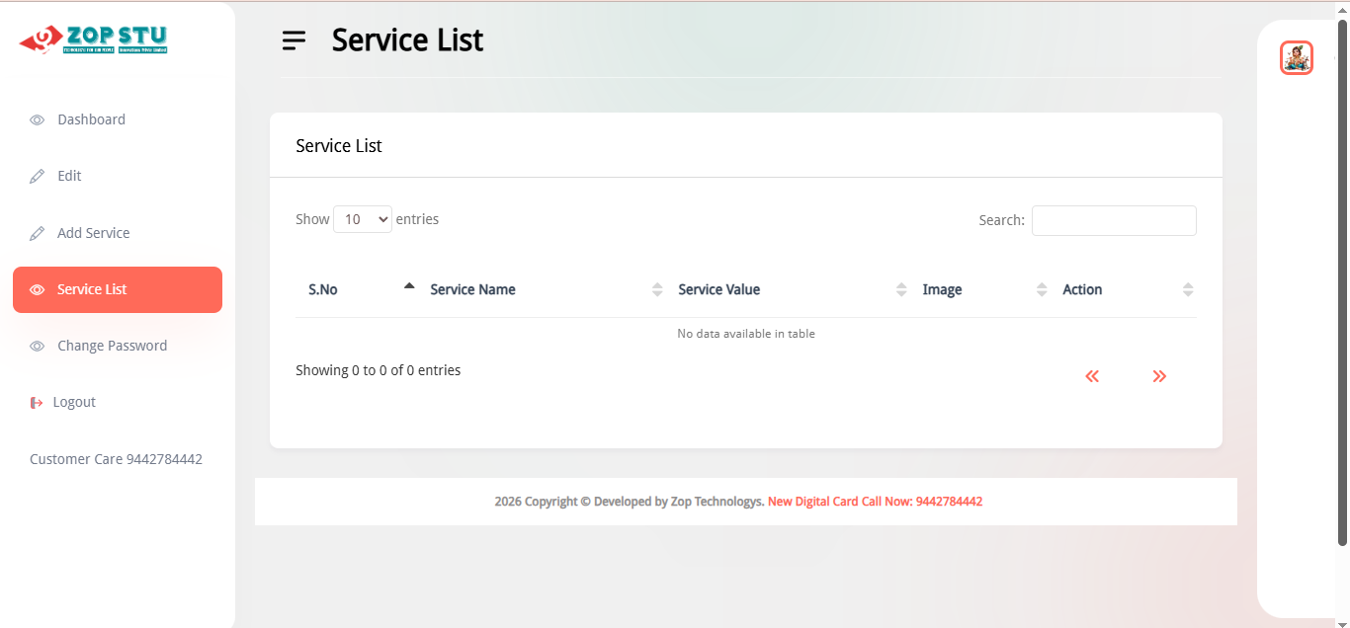Click the ZOP STU logo
The height and width of the screenshot is (628, 1350).
pyautogui.click(x=94, y=39)
